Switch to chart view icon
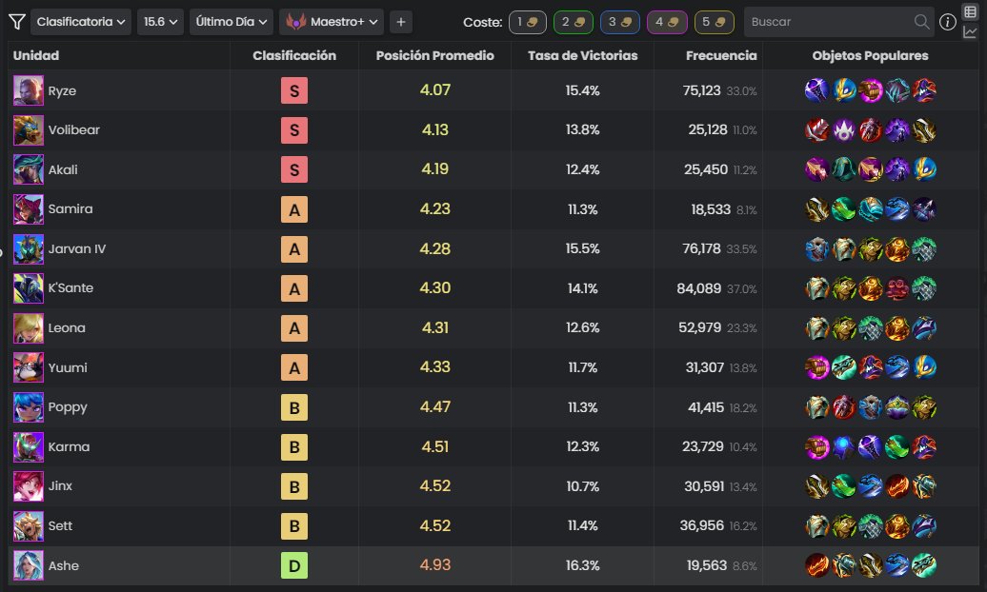This screenshot has height=592, width=987. 970,32
